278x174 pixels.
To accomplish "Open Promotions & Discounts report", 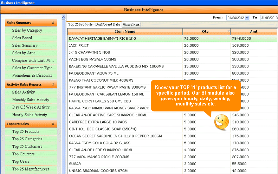I will coord(32,76).
